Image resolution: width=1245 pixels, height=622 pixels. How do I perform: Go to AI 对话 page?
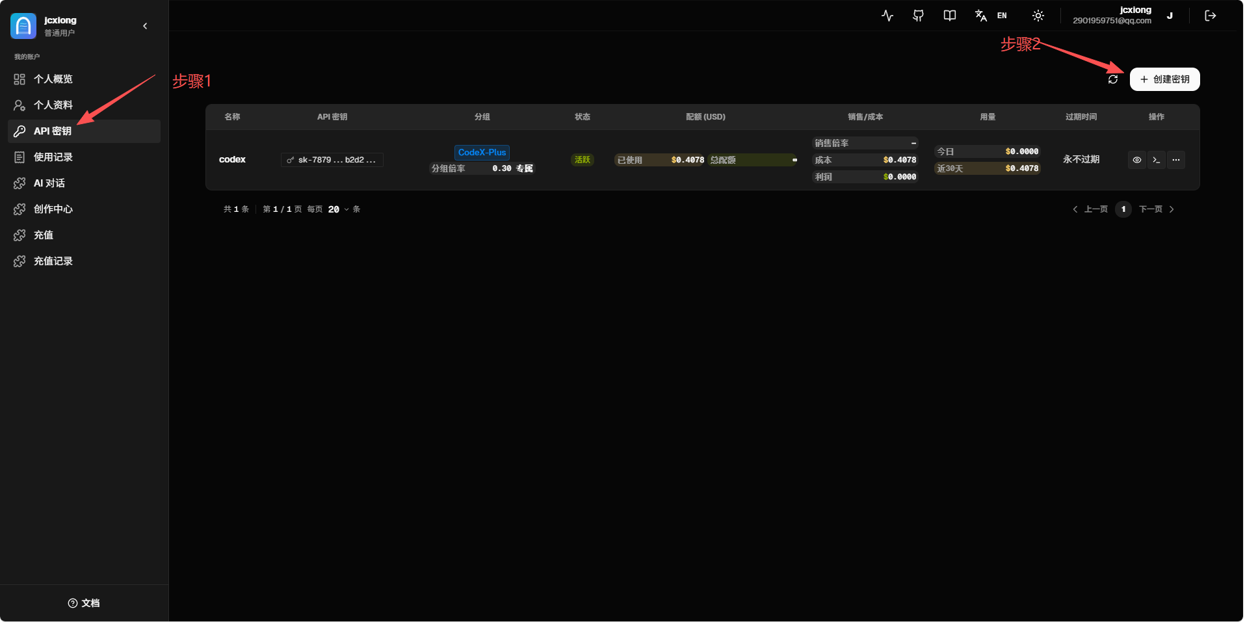tap(84, 183)
